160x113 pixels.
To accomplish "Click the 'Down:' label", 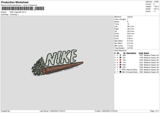I will click(117, 34).
